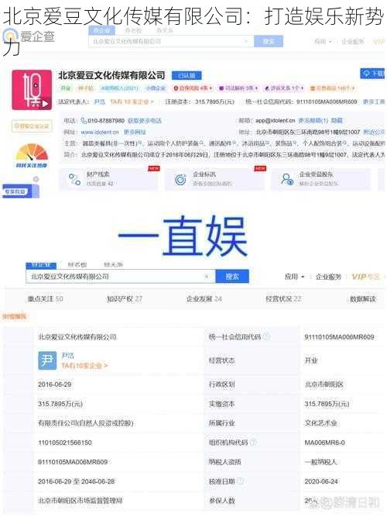Open the 经营状况 22 tab

pos(283,298)
